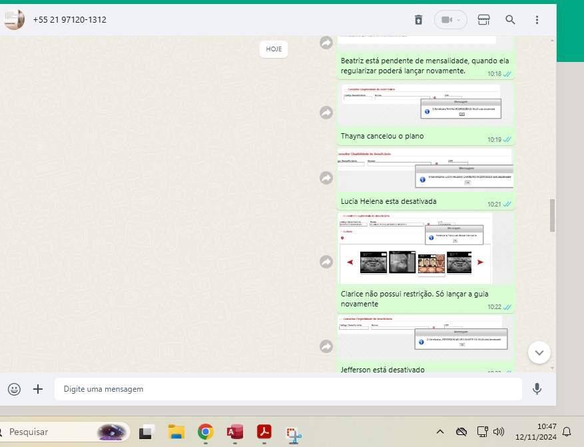
Task: Open the clock showing 10:47 12/11/2024
Action: [535, 432]
